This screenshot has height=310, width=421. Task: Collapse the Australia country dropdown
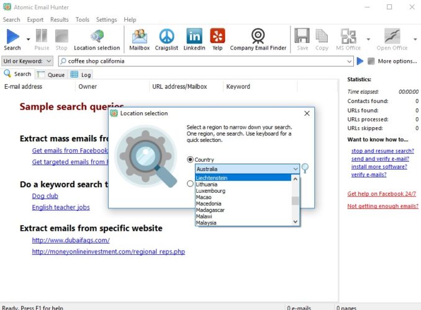pos(296,169)
